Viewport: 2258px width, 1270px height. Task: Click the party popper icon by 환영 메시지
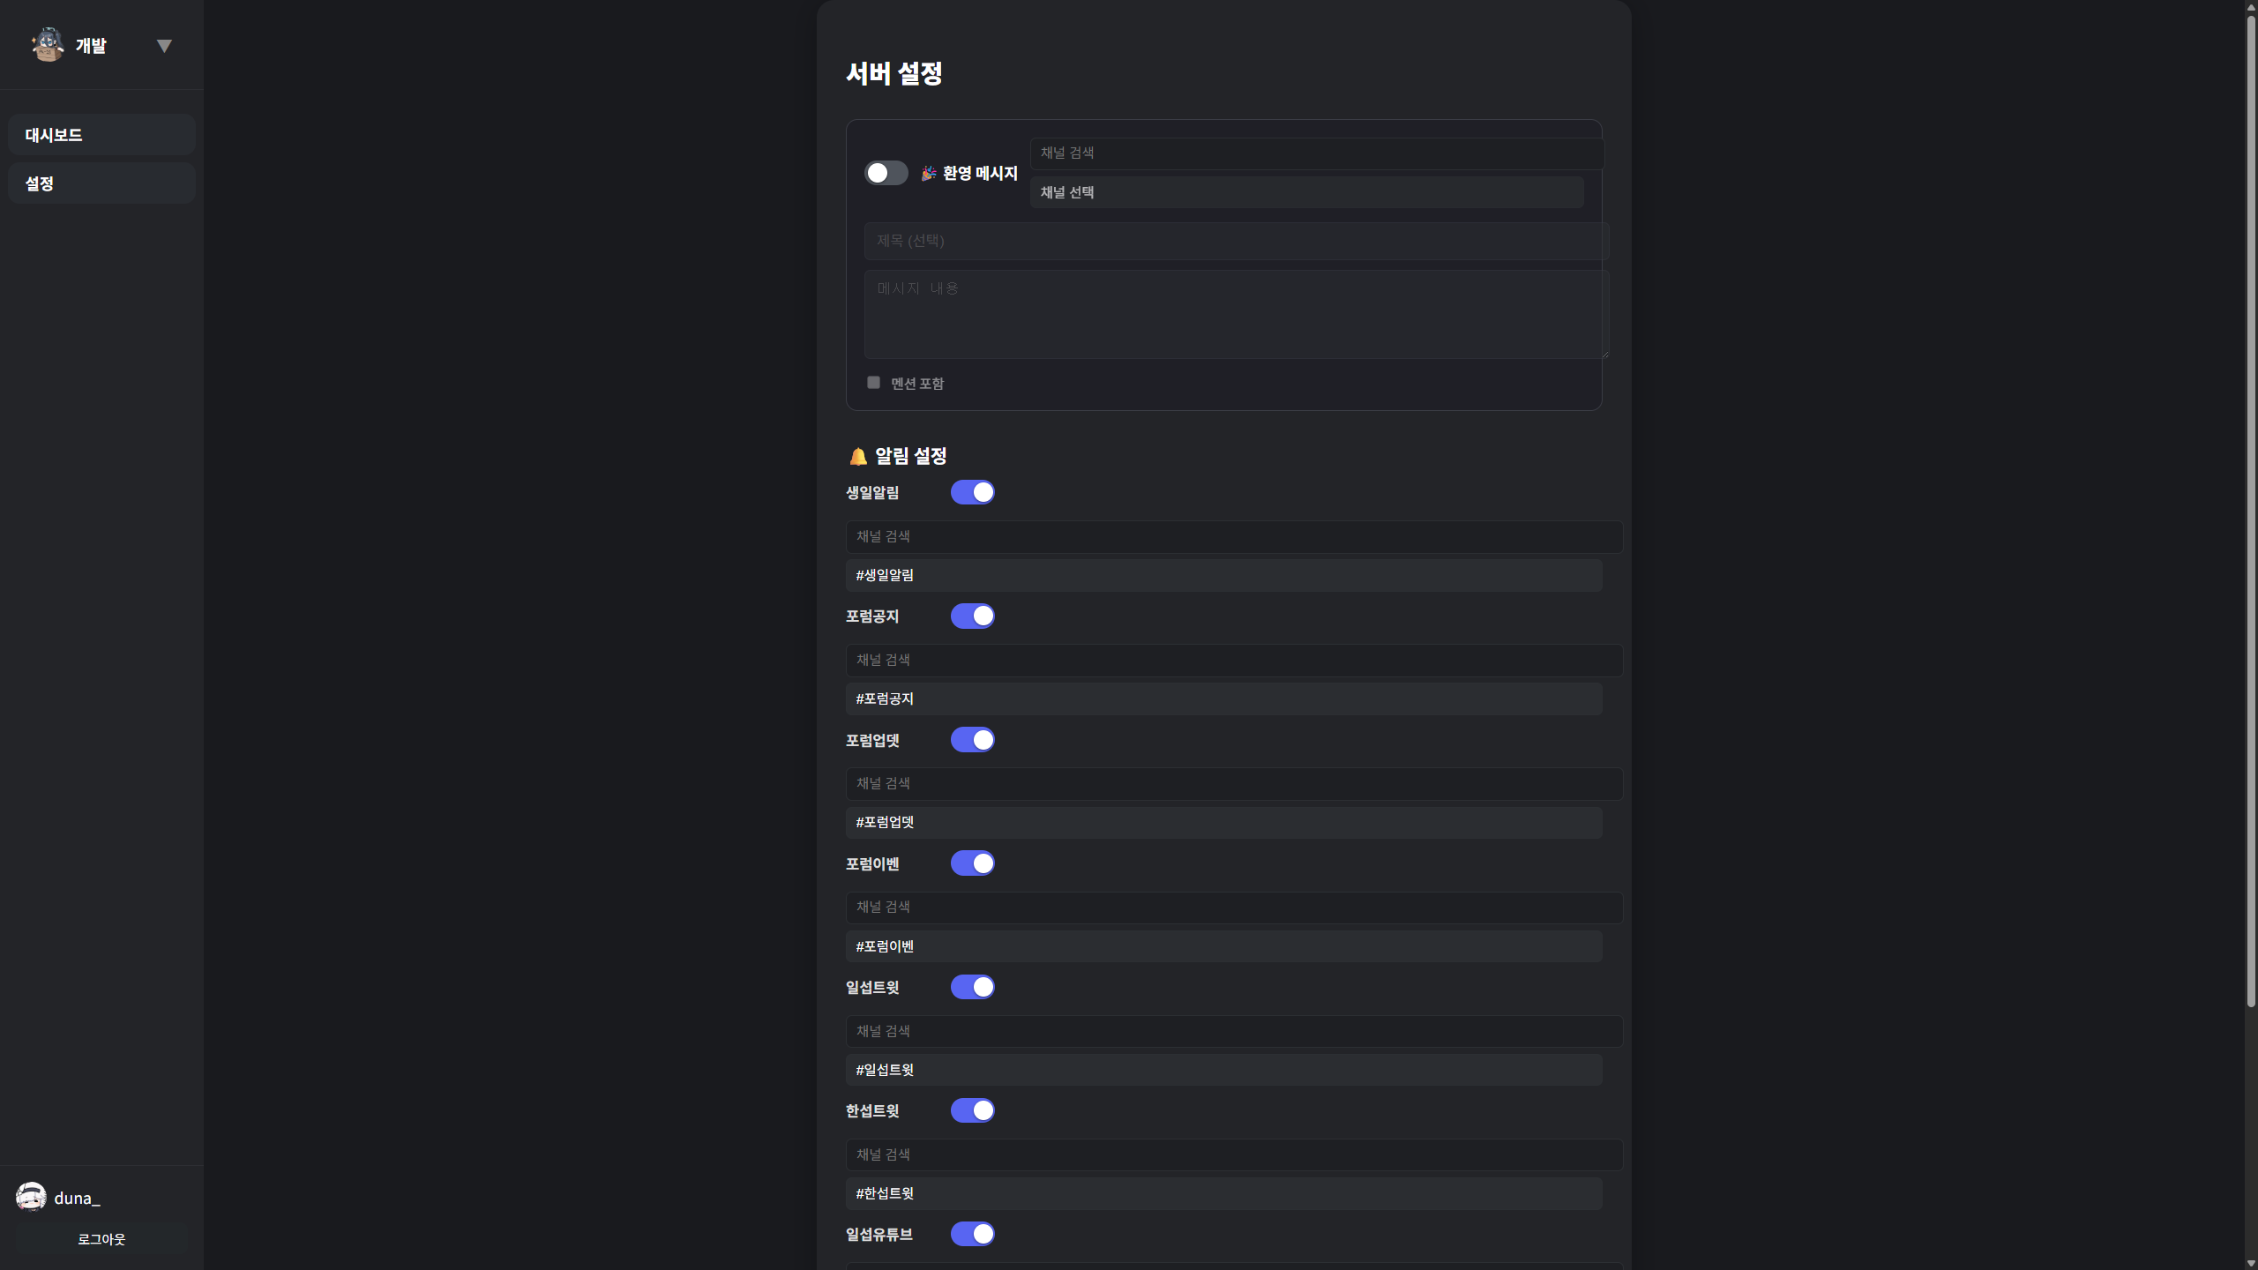tap(928, 174)
